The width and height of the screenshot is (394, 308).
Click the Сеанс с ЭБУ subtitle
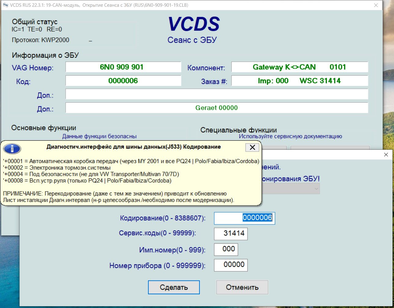coord(192,40)
